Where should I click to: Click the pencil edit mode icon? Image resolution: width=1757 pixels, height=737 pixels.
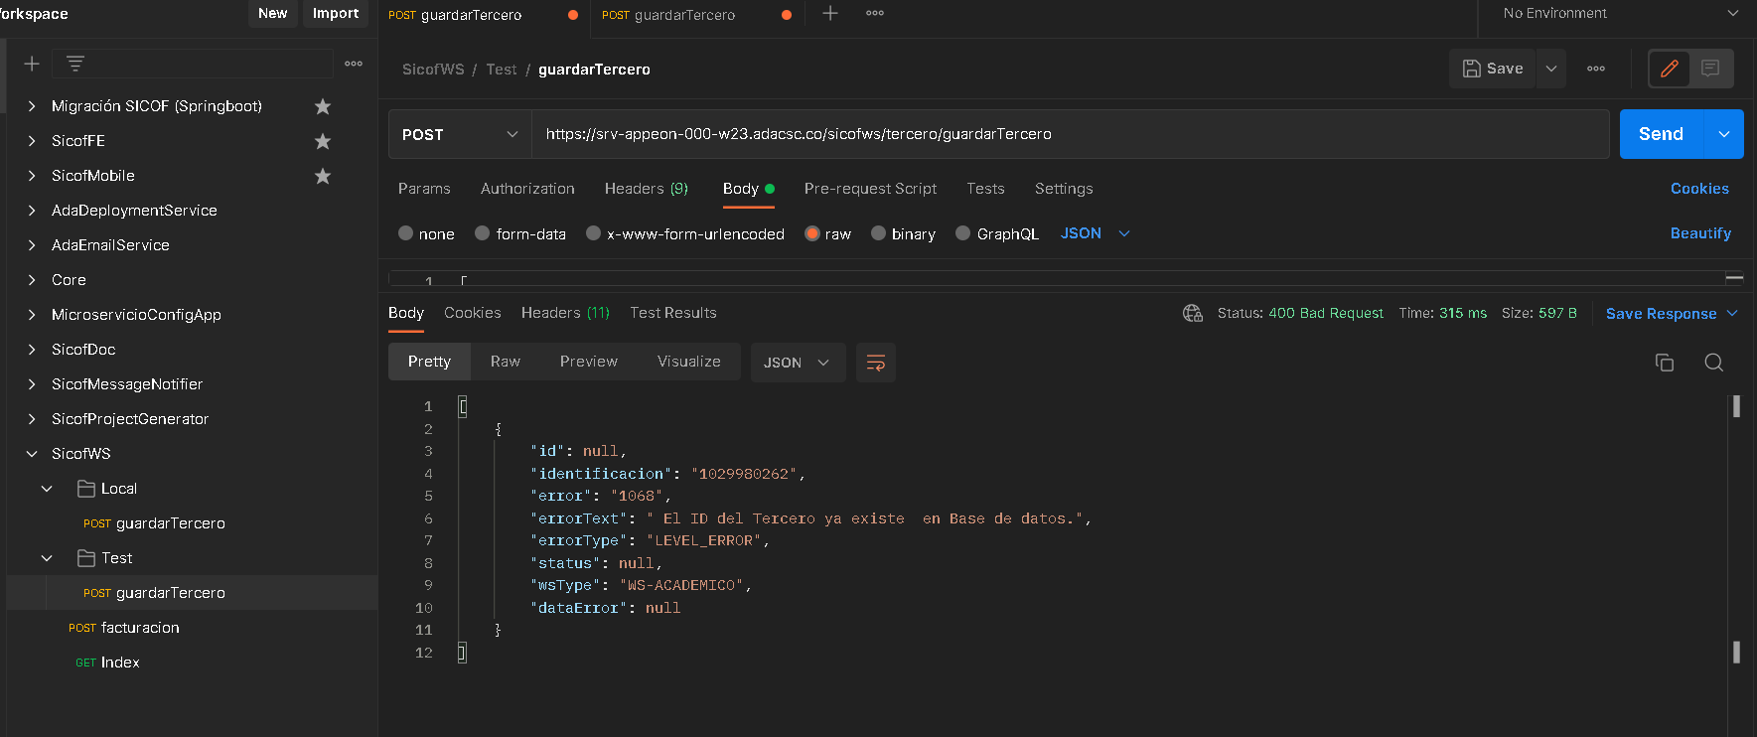1669,69
